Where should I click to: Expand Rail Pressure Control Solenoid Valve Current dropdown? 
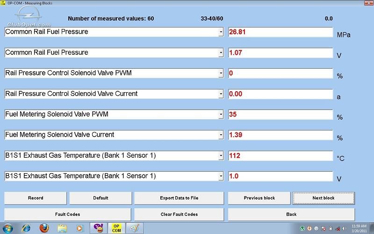coord(221,94)
